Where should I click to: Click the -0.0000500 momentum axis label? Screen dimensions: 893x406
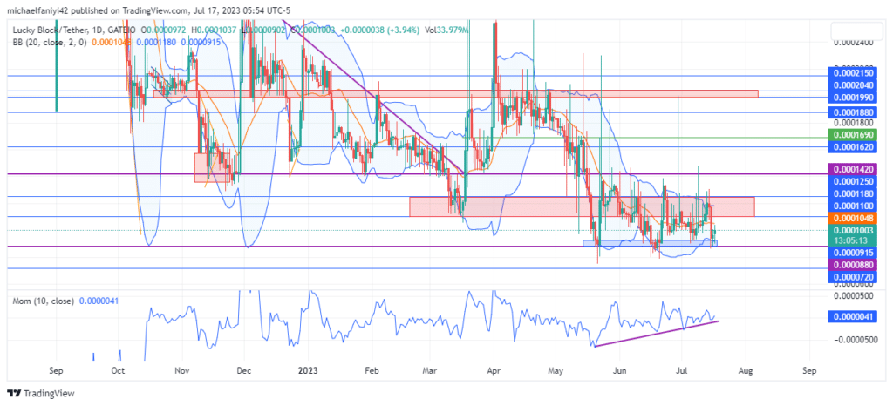click(855, 340)
